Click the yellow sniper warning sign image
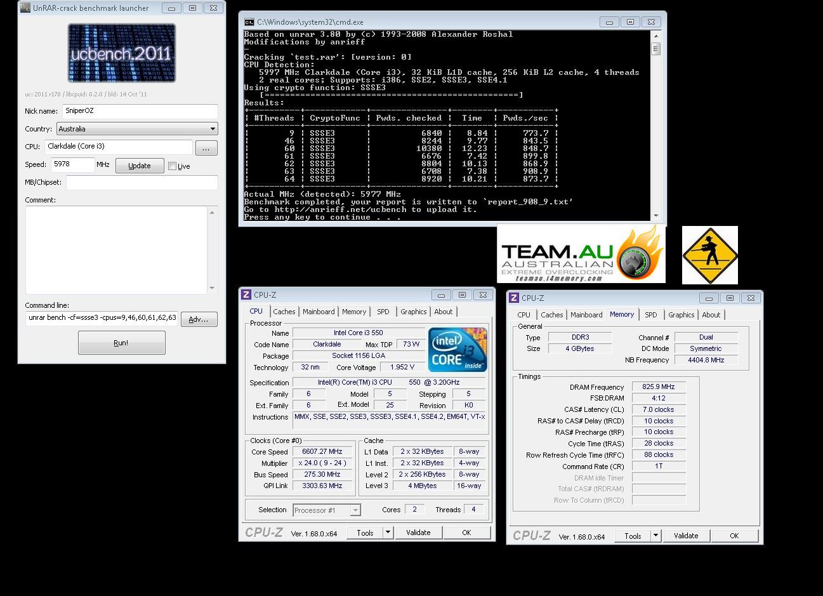Viewport: 823px width, 596px height. click(709, 255)
